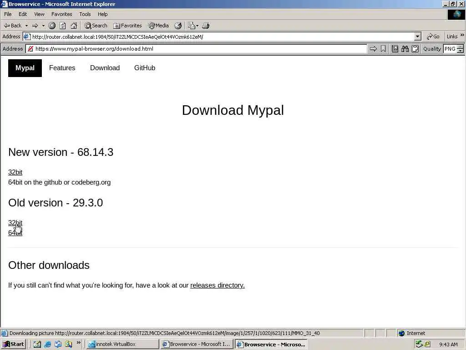Open the Features page link
This screenshot has height=350, width=466.
62,68
